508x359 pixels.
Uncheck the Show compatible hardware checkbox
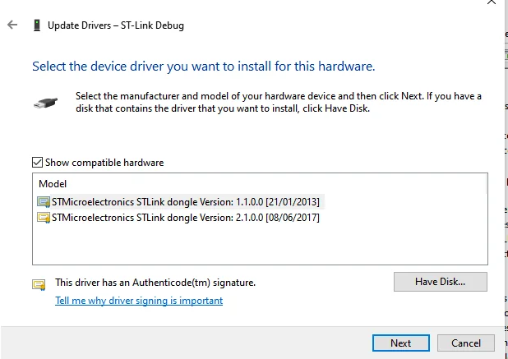[x=37, y=163]
